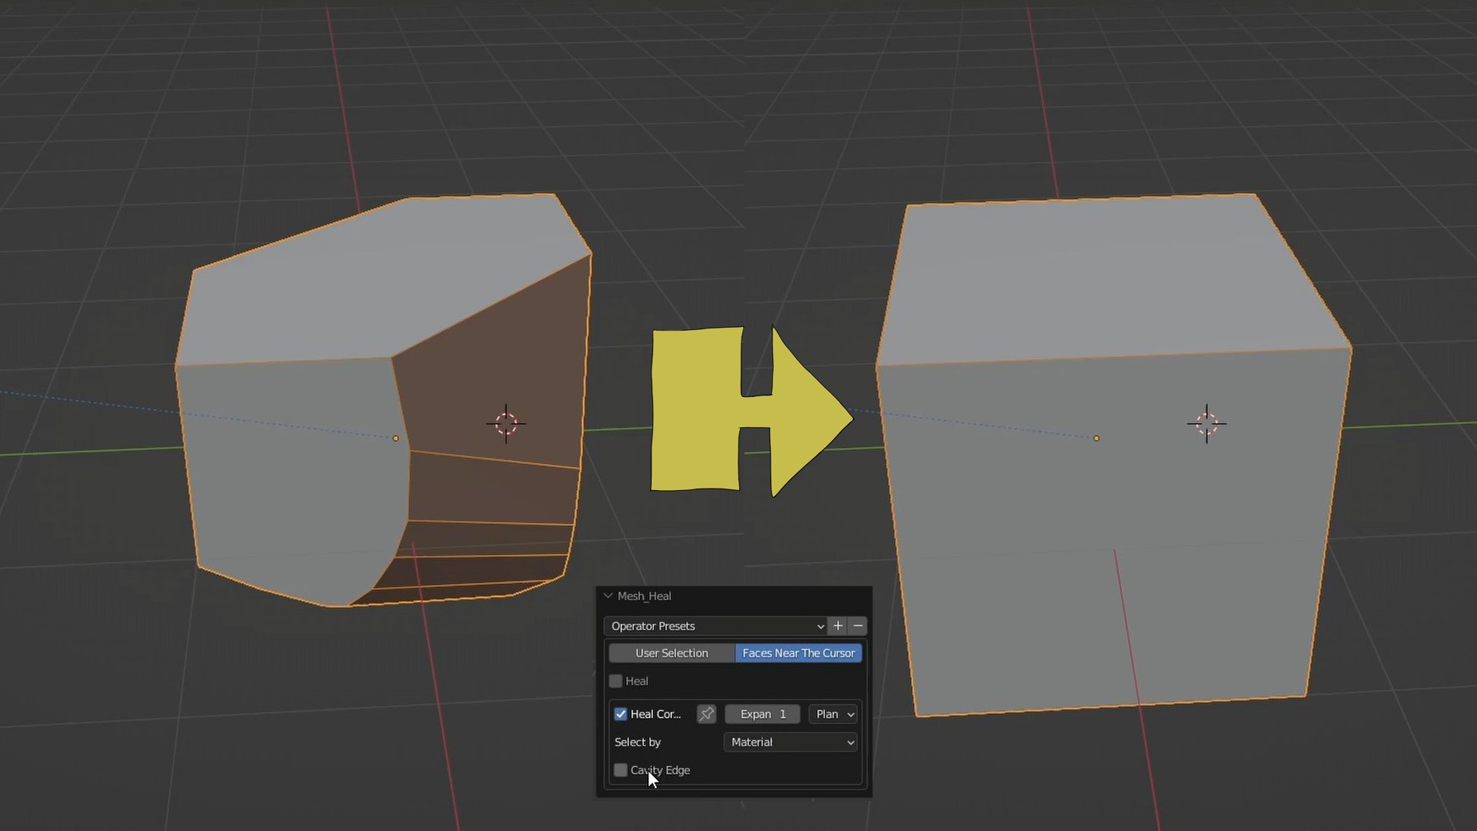Add a new operator preset with plus
1477x831 pixels.
pyautogui.click(x=838, y=626)
